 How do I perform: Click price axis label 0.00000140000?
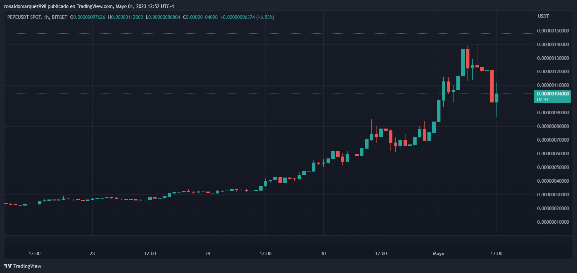pos(553,45)
